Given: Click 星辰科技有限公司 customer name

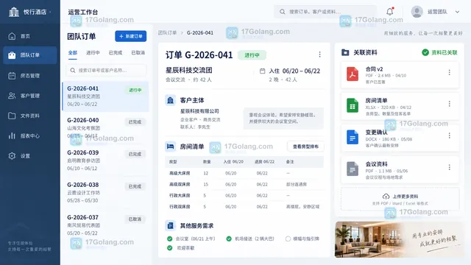Looking at the screenshot, I should point(199,111).
